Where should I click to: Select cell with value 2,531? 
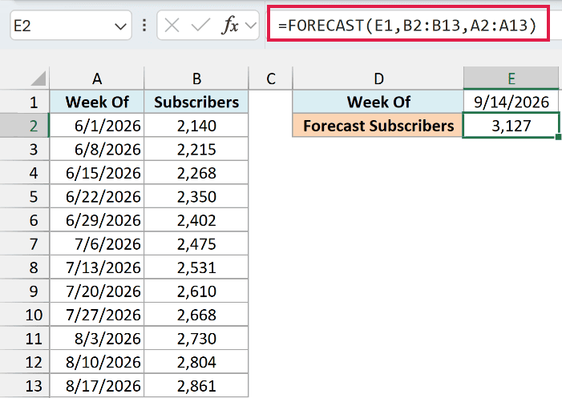[196, 267]
